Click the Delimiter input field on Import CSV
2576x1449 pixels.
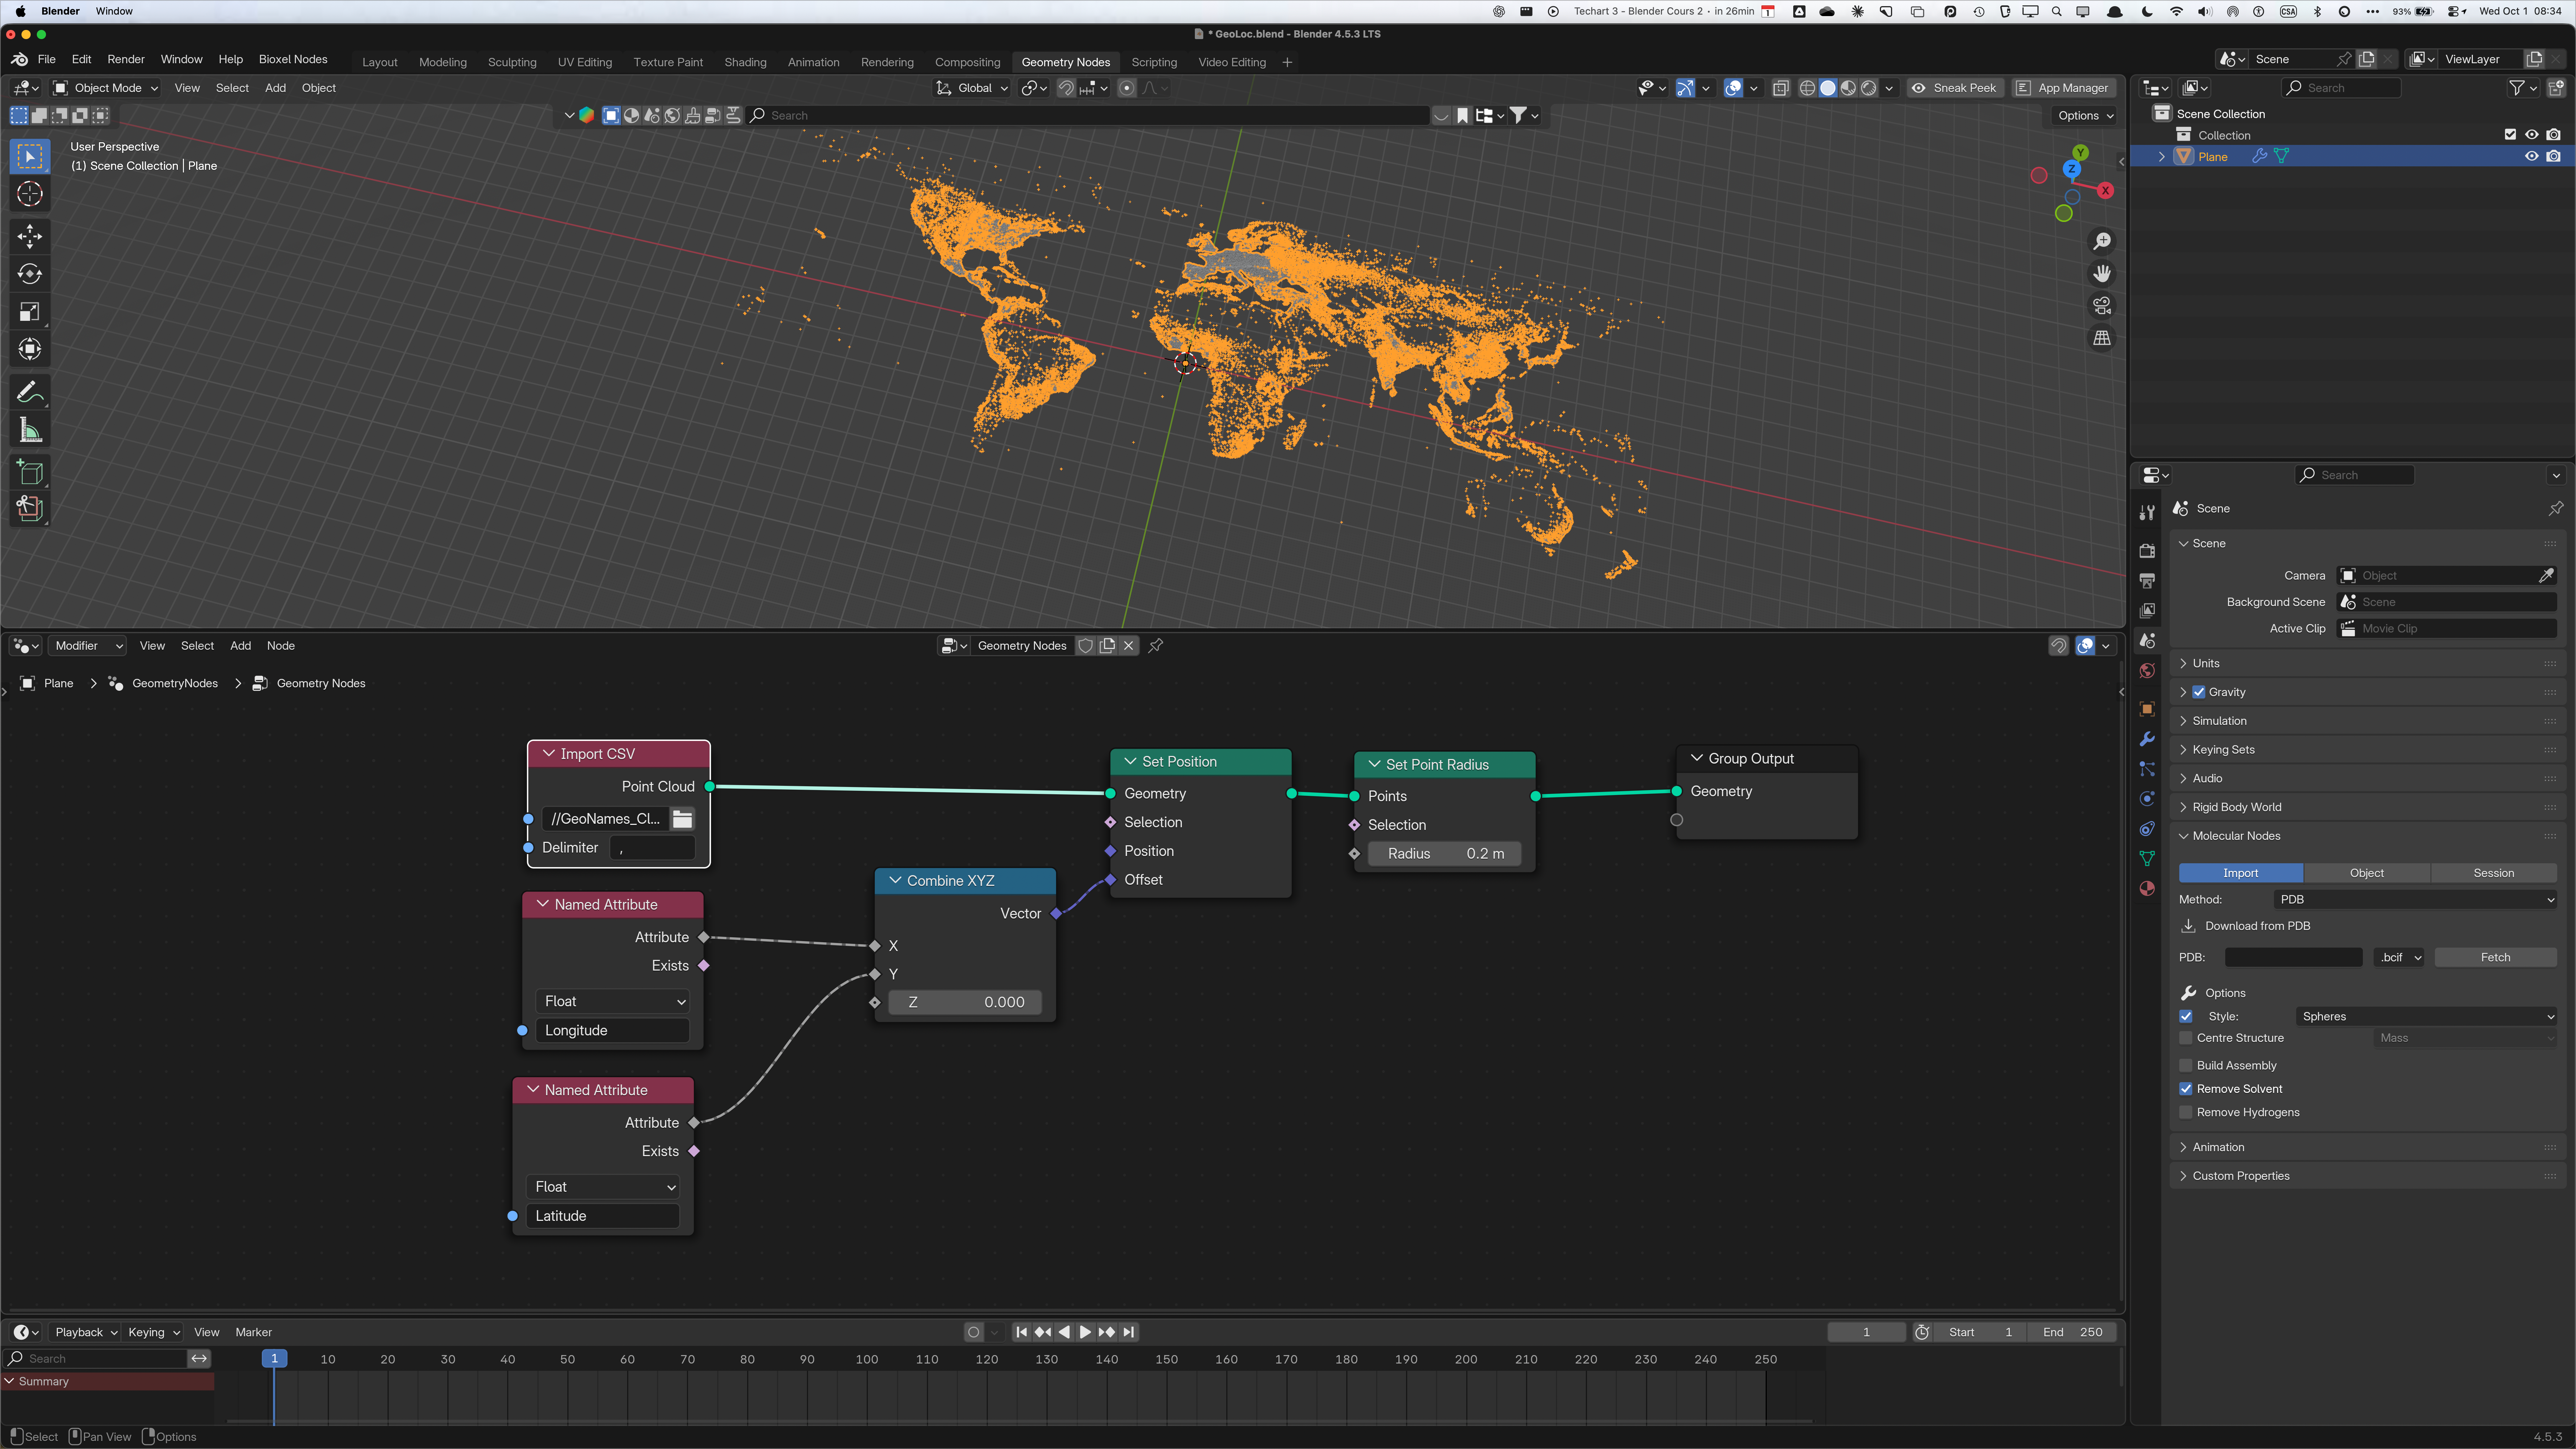click(x=652, y=848)
